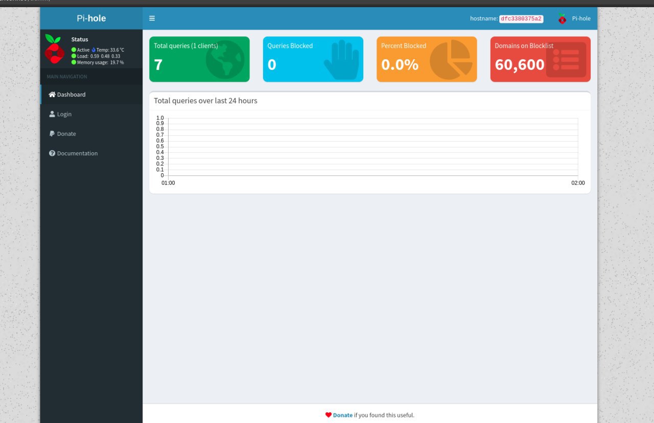Open the Pi-hole user menu in the header

pos(574,18)
